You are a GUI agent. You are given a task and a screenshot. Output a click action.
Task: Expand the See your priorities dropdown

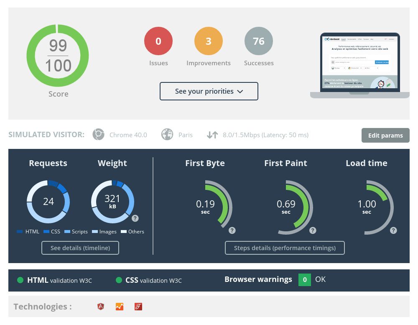click(209, 91)
